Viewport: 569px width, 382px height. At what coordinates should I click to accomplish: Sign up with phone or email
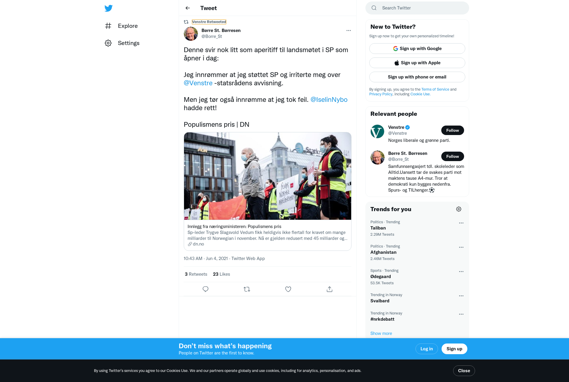pos(417,77)
